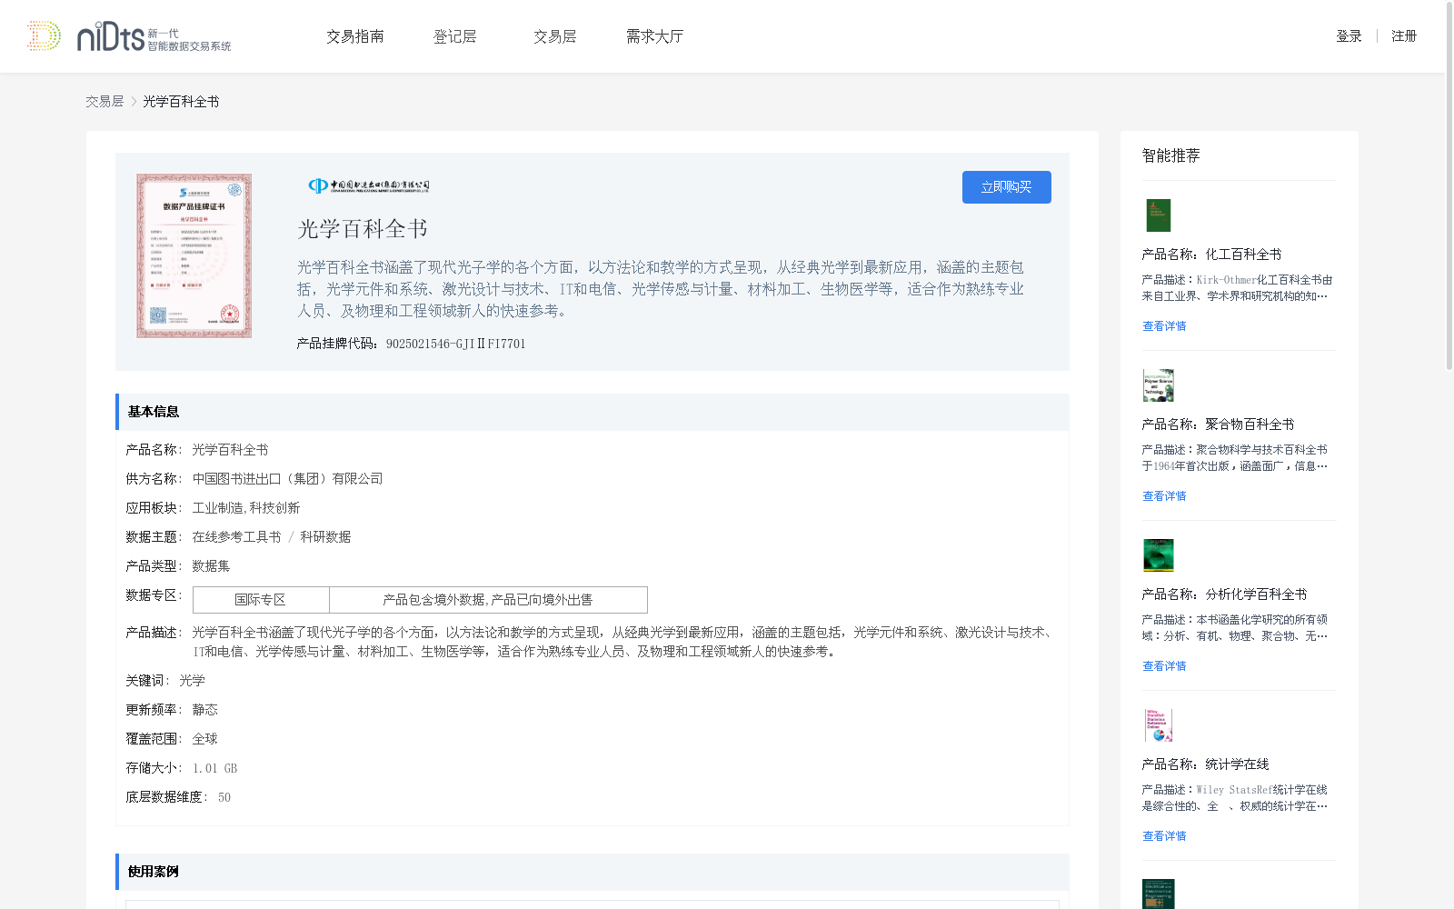
Task: Click the 光学百科全书 product title
Action: click(363, 229)
